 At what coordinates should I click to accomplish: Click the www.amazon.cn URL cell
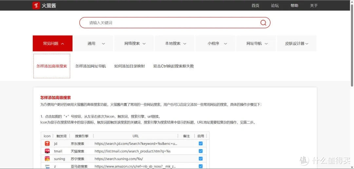(x=135, y=166)
